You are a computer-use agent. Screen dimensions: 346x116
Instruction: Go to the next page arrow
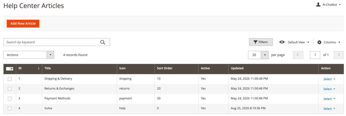(x=339, y=55)
